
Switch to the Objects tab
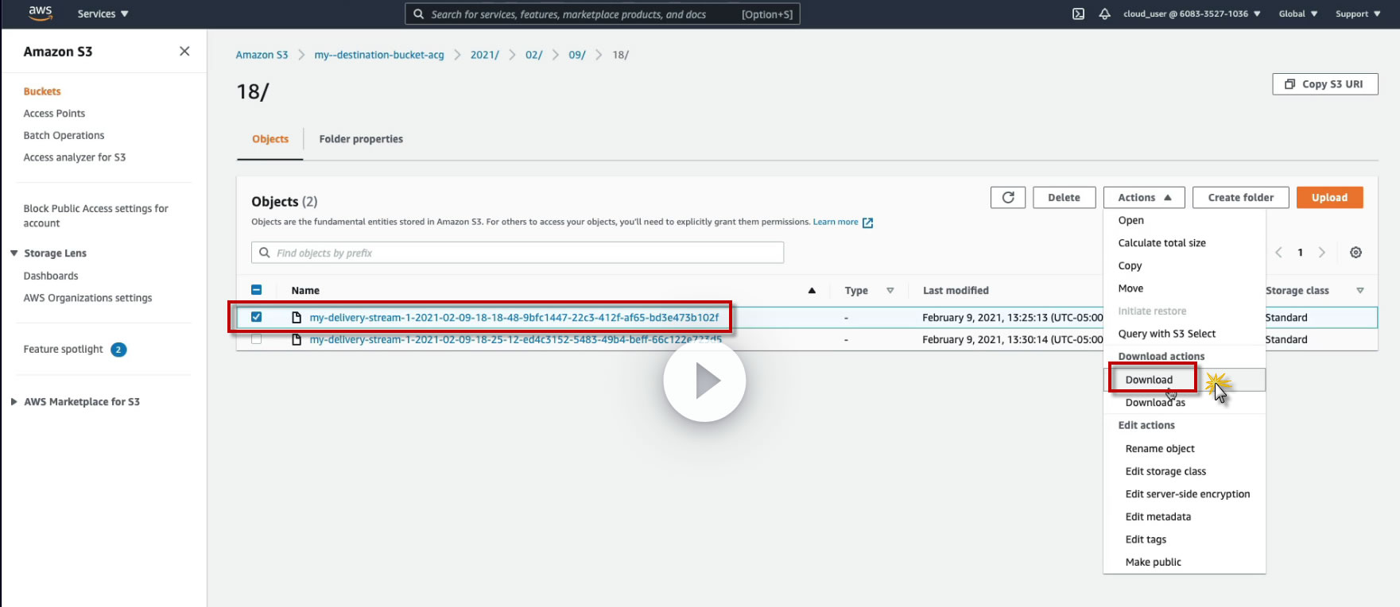click(270, 139)
